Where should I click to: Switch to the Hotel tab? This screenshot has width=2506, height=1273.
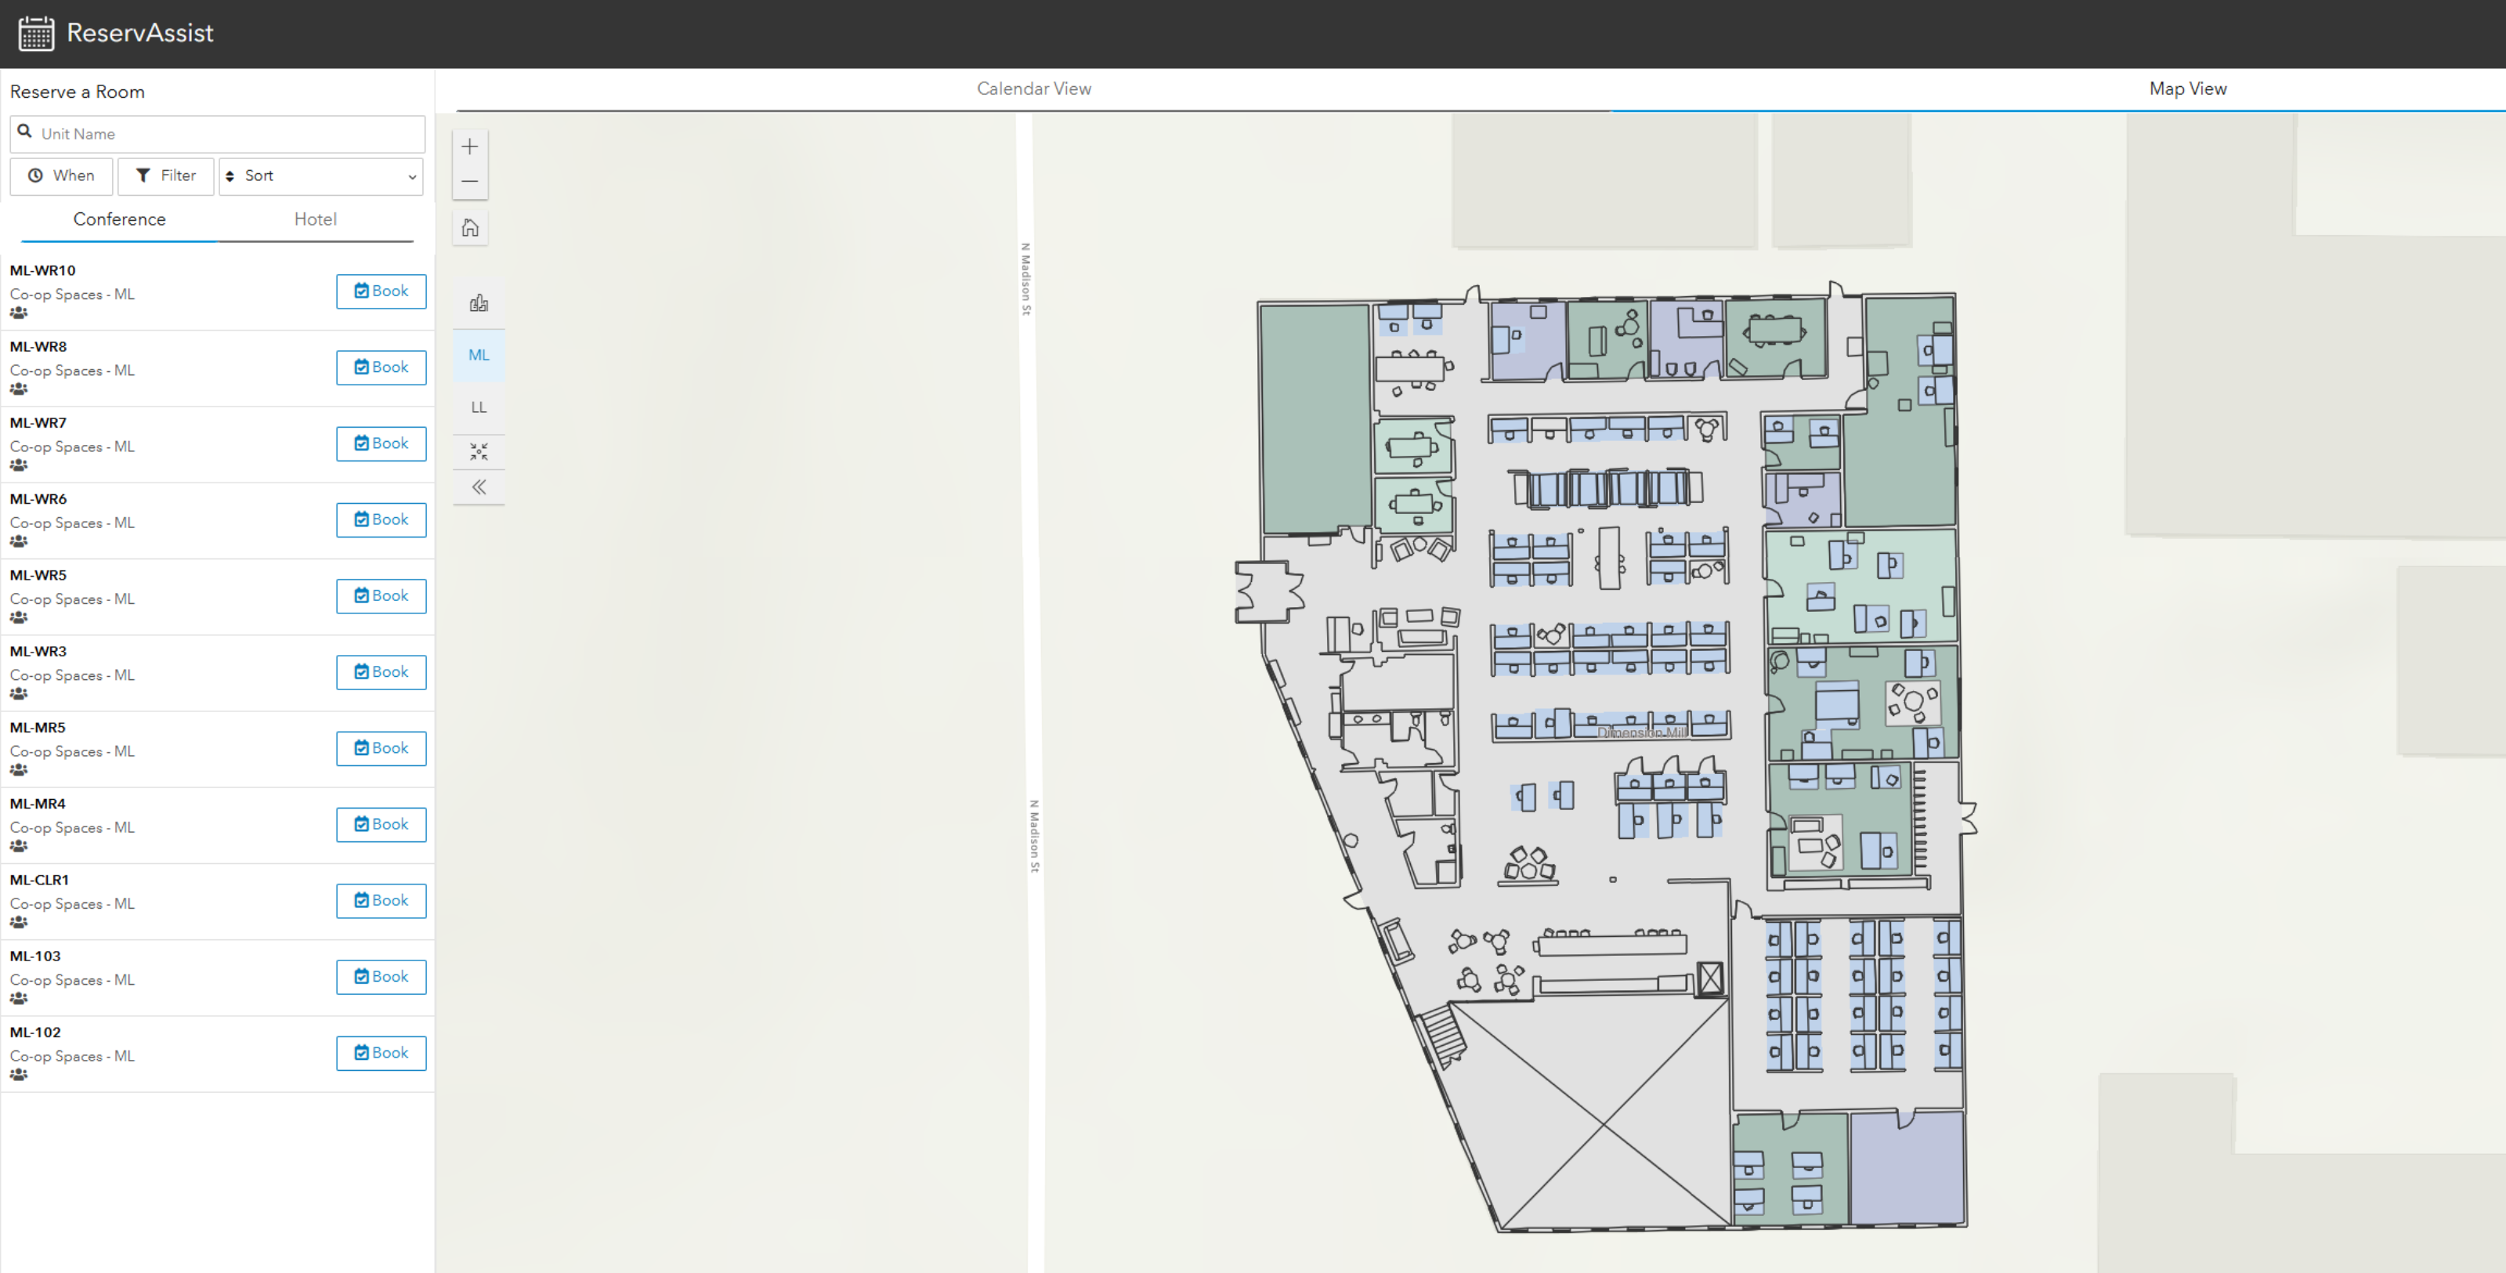point(315,220)
